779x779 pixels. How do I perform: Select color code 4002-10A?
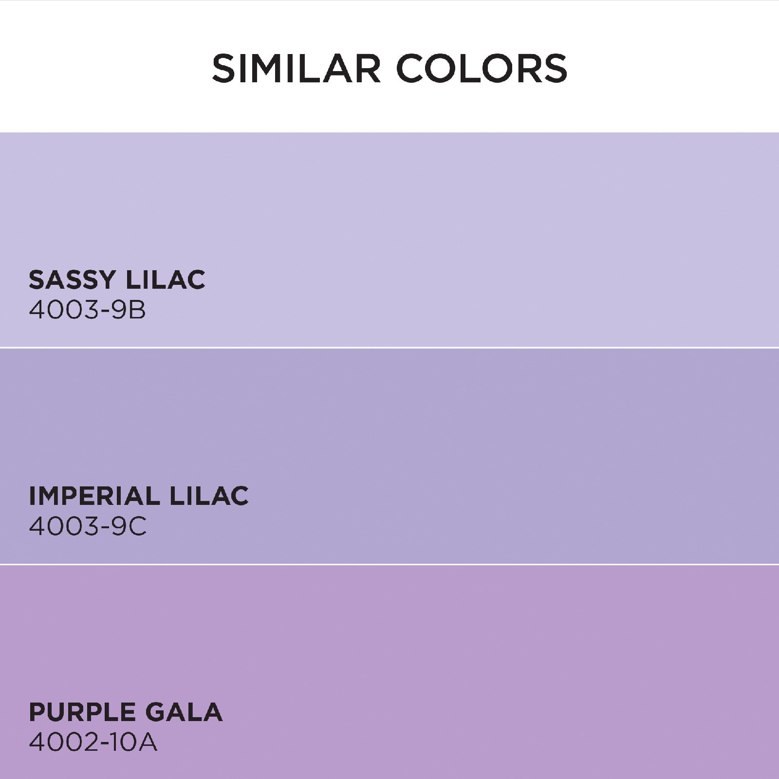[93, 742]
